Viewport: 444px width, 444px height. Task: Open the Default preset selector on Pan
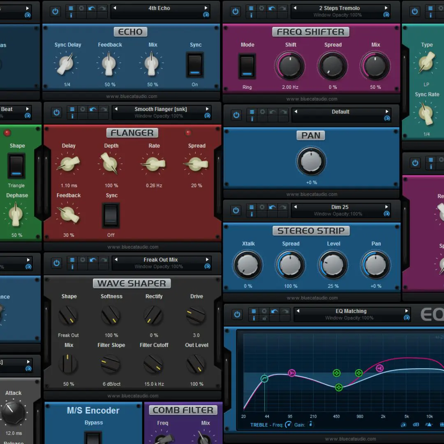click(341, 115)
